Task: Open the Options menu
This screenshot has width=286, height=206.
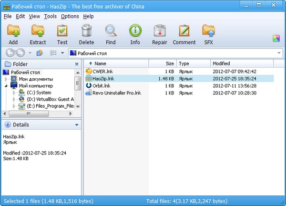Action: (x=70, y=16)
